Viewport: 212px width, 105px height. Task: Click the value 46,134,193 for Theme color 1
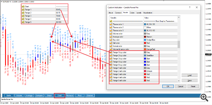point(151,24)
